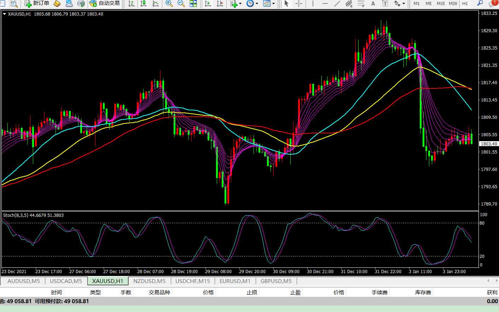Open print preview magnifier icon

14,4
